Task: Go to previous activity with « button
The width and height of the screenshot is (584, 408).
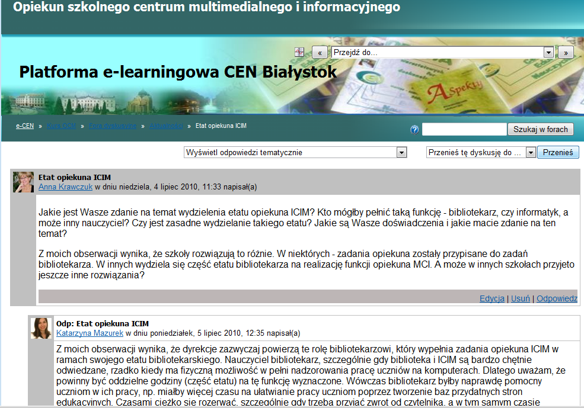Action: point(320,53)
